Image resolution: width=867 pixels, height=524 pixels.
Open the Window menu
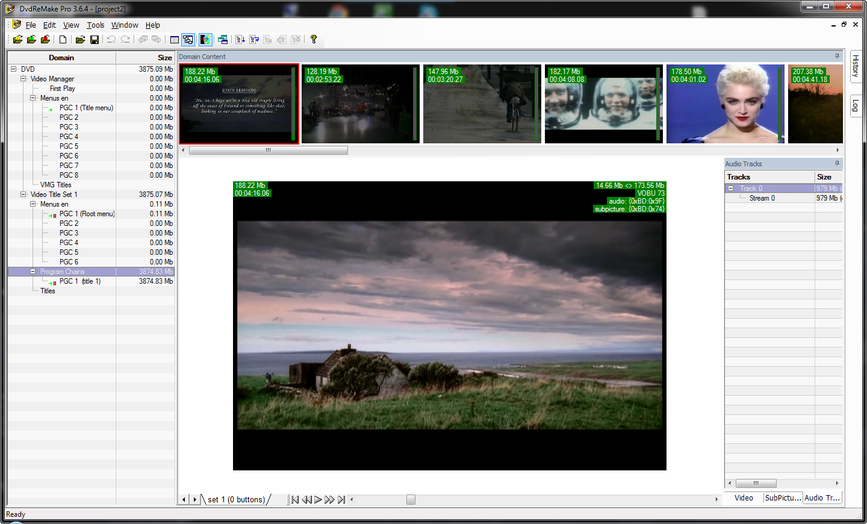[x=125, y=25]
